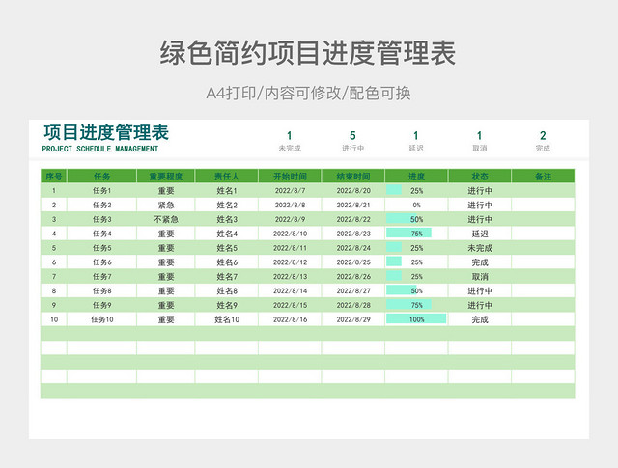Click start date 2022/8/14

pos(290,290)
